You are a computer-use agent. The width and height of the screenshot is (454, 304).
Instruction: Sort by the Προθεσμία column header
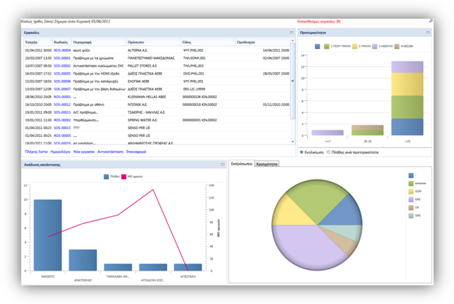[263, 42]
